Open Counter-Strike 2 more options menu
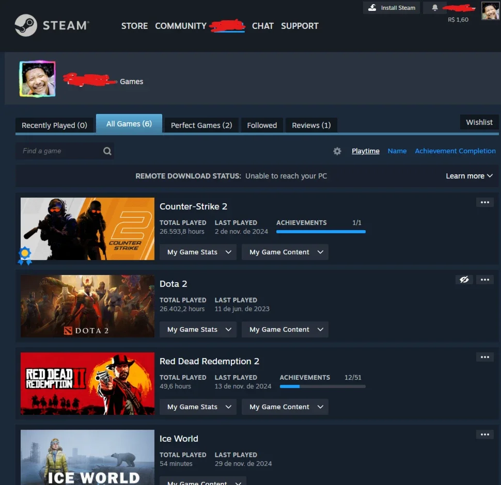 point(484,202)
